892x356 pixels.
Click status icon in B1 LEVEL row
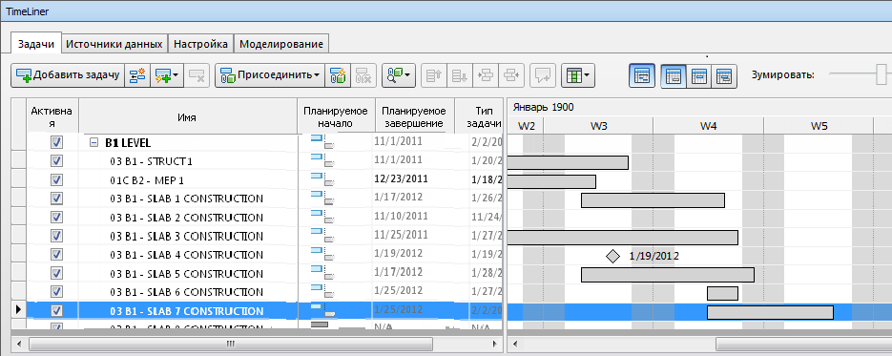(322, 141)
